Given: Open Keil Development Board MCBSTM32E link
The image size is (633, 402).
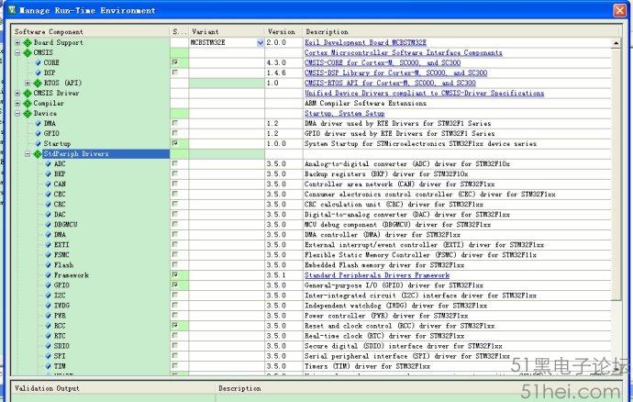Looking at the screenshot, I should 365,42.
